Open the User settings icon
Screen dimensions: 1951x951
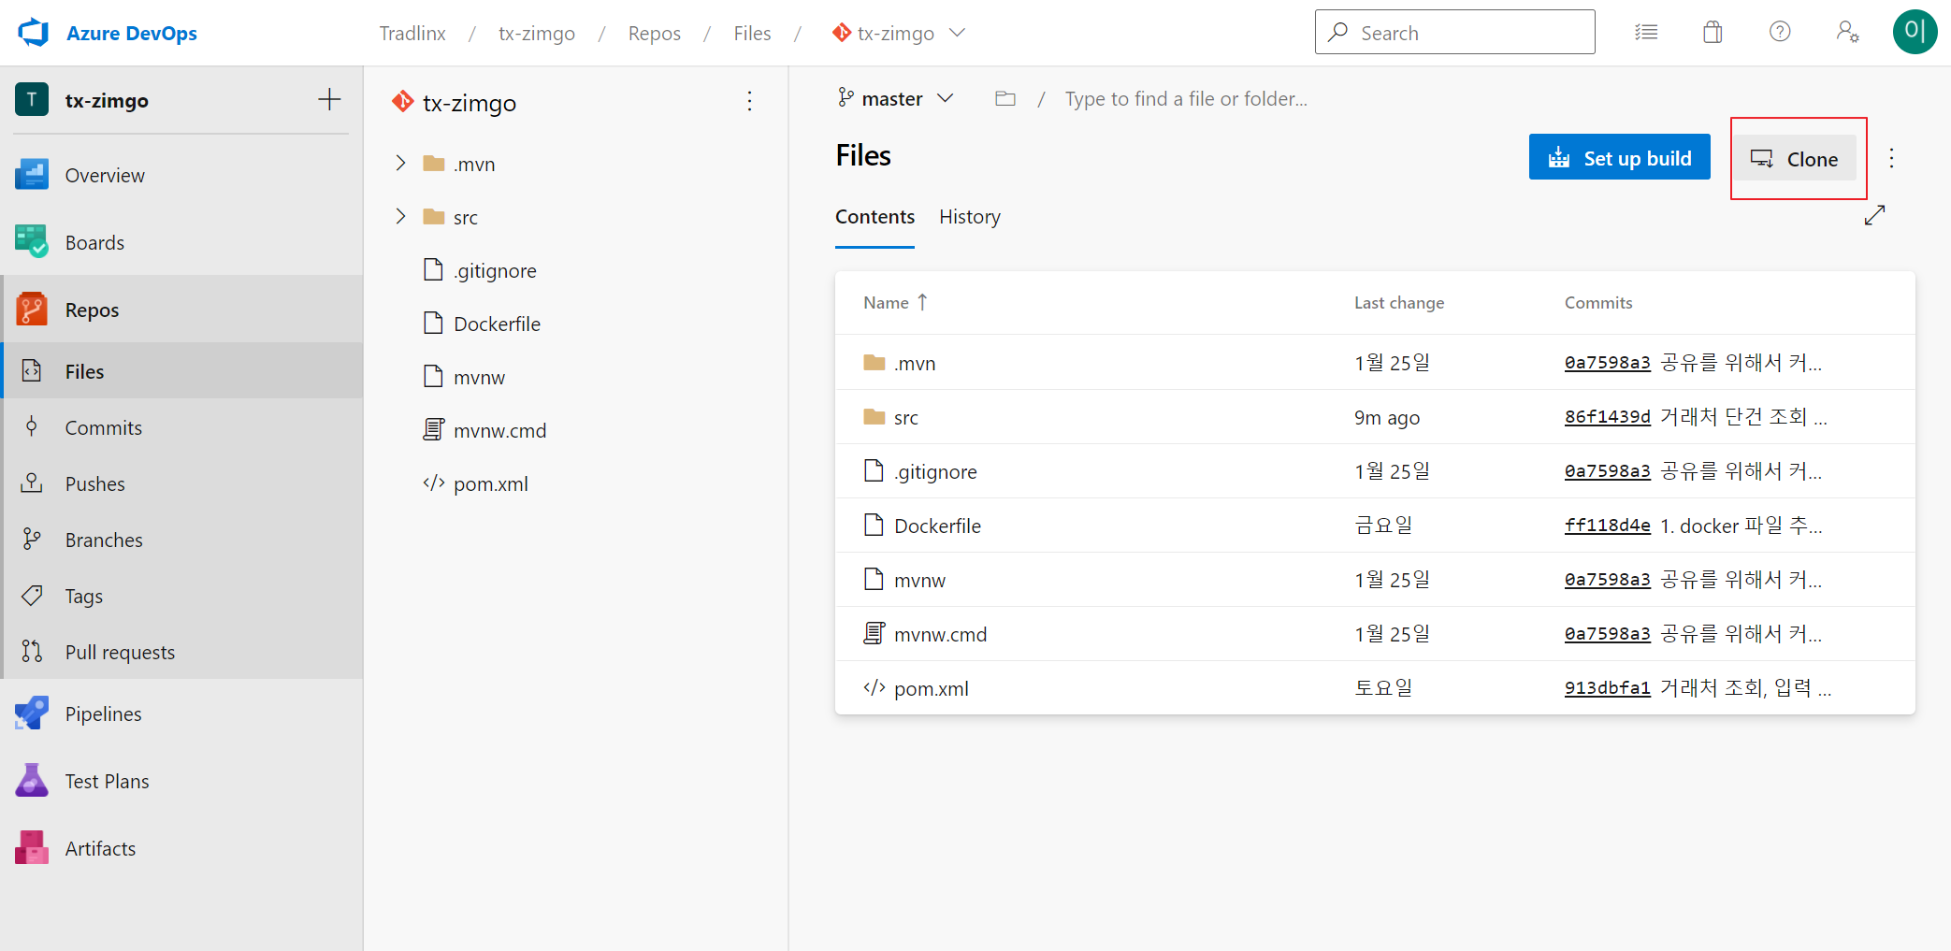(x=1847, y=33)
